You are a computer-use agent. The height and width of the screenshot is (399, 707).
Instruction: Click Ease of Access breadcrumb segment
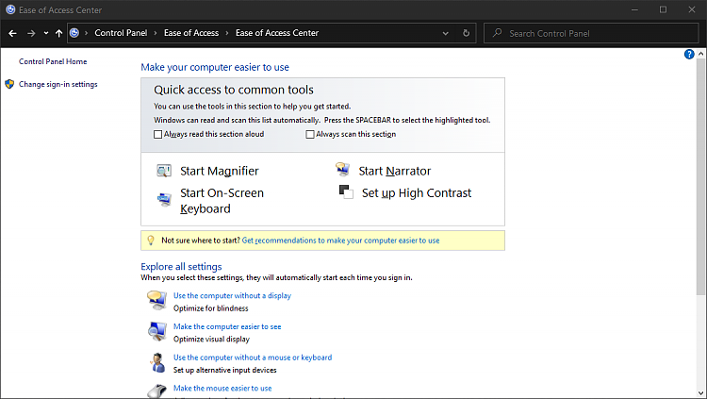(191, 33)
